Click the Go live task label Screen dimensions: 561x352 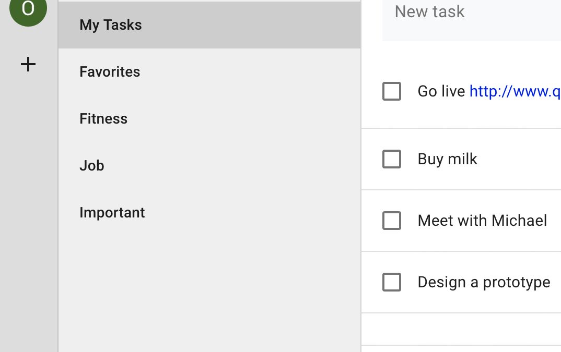click(x=440, y=91)
